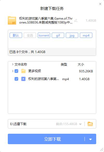Image resolution: width=104 pixels, height=152 pixels.
Task: Select the mp4 file filter
Action: (86, 35)
